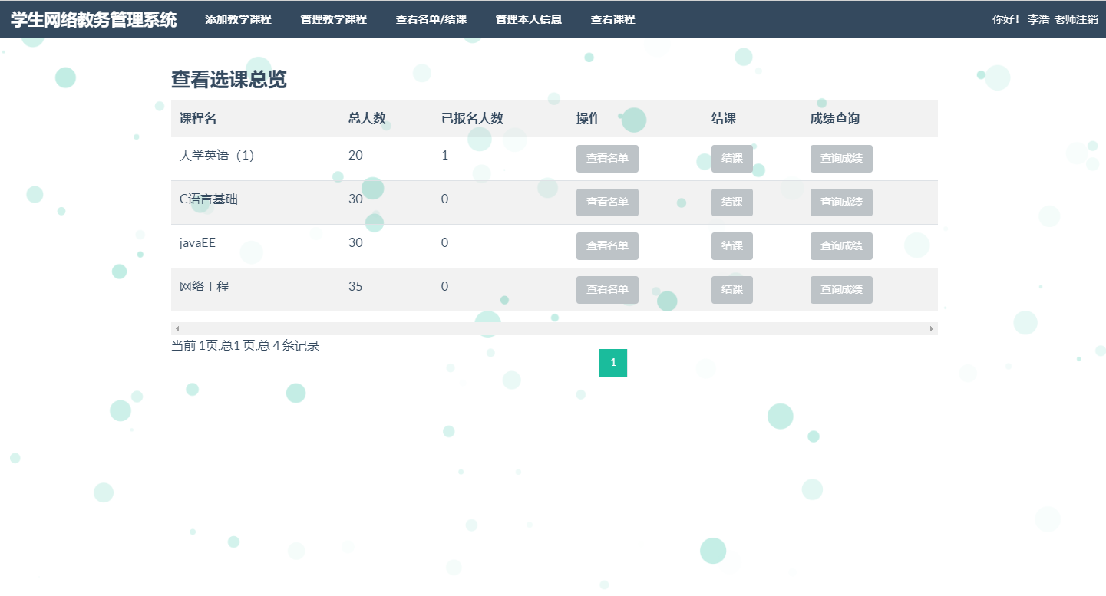
Task: Click 查询成绩 for javaEE
Action: click(x=841, y=245)
